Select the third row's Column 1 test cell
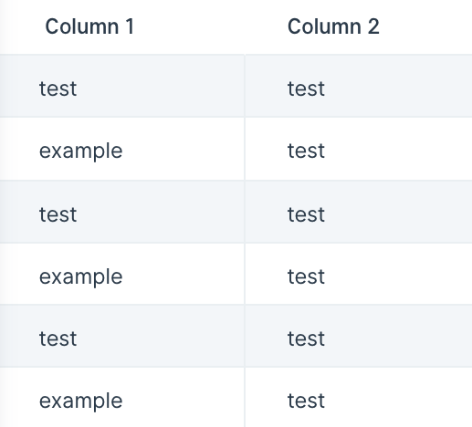The image size is (472, 427). [x=121, y=212]
